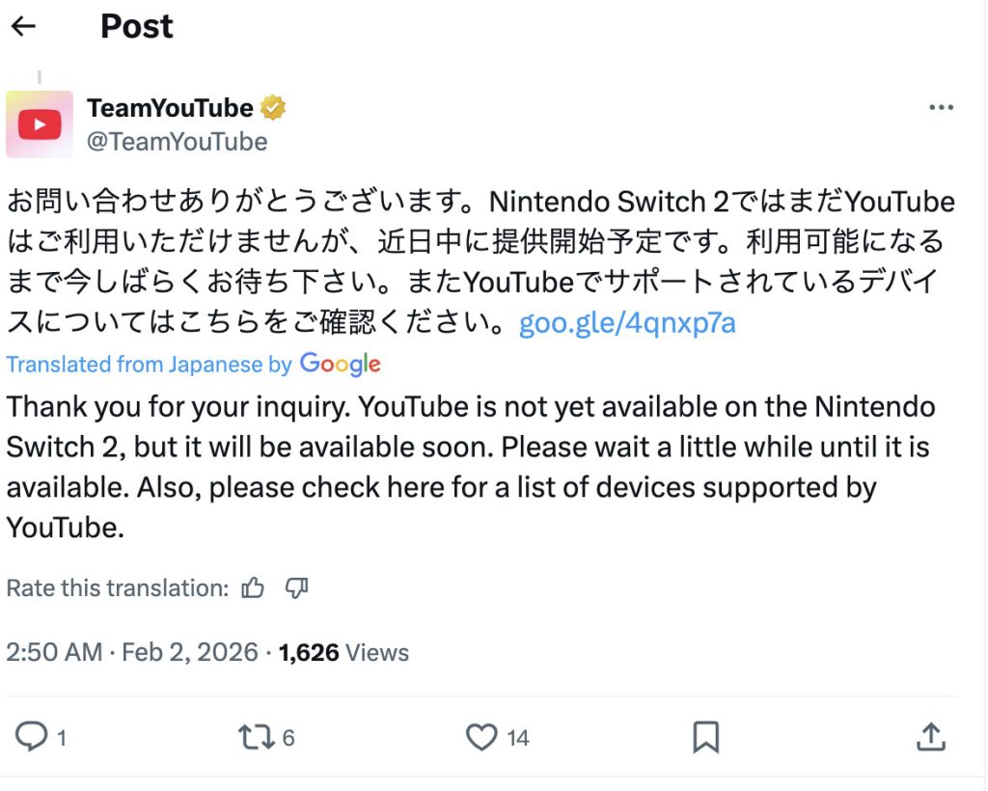Bookmark this post
This screenshot has width=988, height=791.
[x=706, y=738]
